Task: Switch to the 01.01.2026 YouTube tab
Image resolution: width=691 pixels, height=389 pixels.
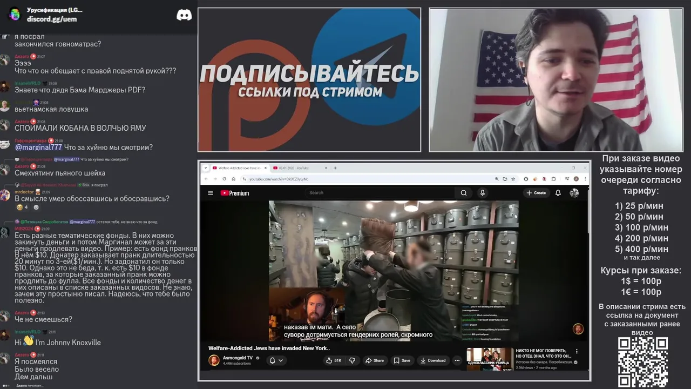Action: coord(300,168)
